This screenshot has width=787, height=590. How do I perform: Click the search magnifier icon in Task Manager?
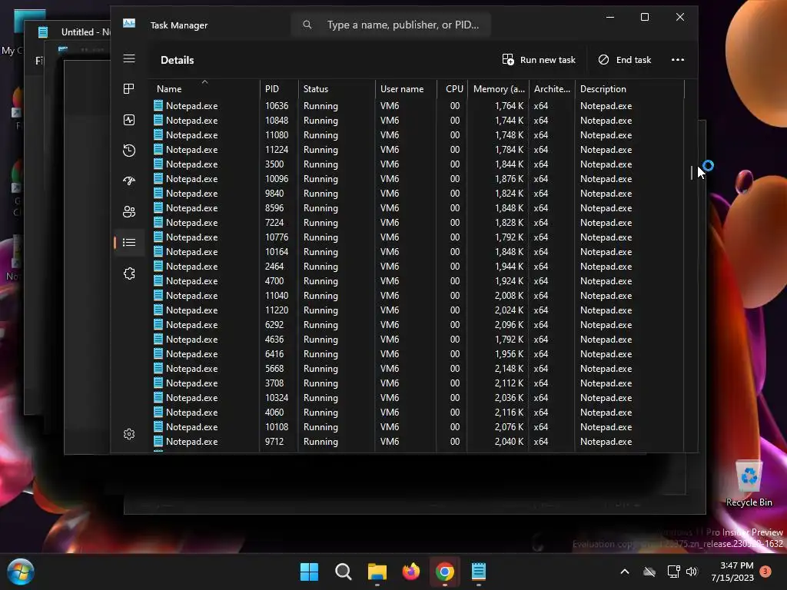click(307, 25)
